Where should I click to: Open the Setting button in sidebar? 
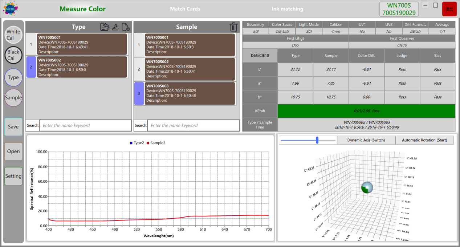point(13,176)
